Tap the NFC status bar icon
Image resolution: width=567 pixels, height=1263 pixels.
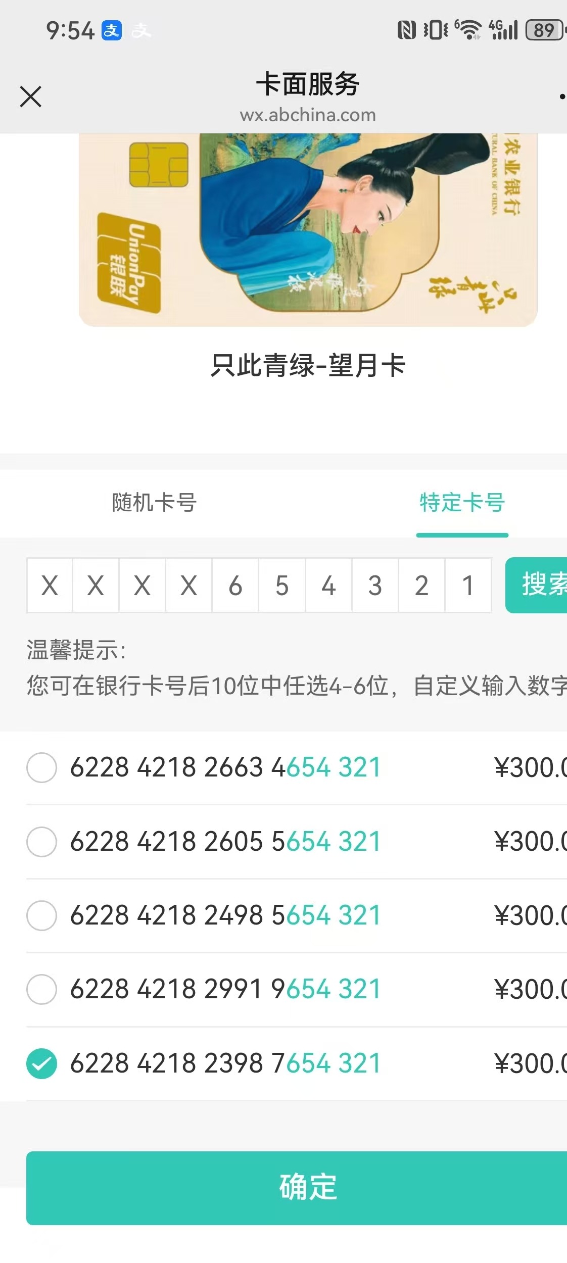406,30
